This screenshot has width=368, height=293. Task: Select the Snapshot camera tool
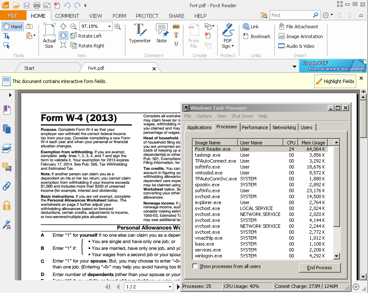click(29, 27)
